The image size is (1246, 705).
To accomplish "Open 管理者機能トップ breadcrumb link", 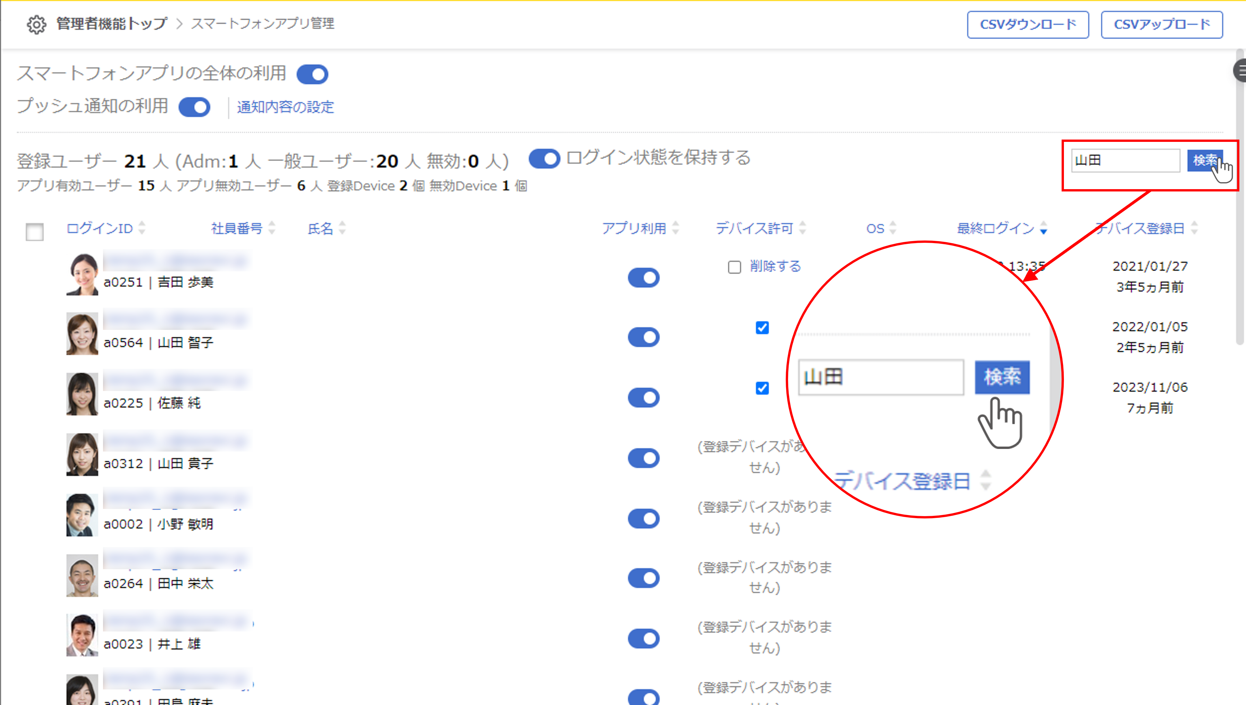I will pyautogui.click(x=112, y=24).
